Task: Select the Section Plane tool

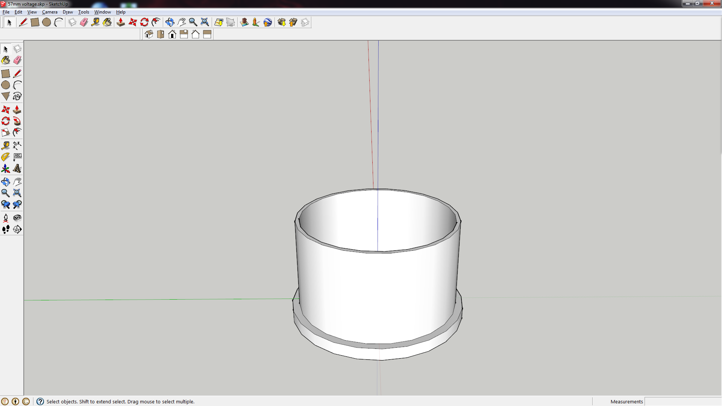Action: click(x=17, y=229)
